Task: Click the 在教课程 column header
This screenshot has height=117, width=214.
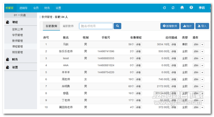Action: [x=136, y=37]
